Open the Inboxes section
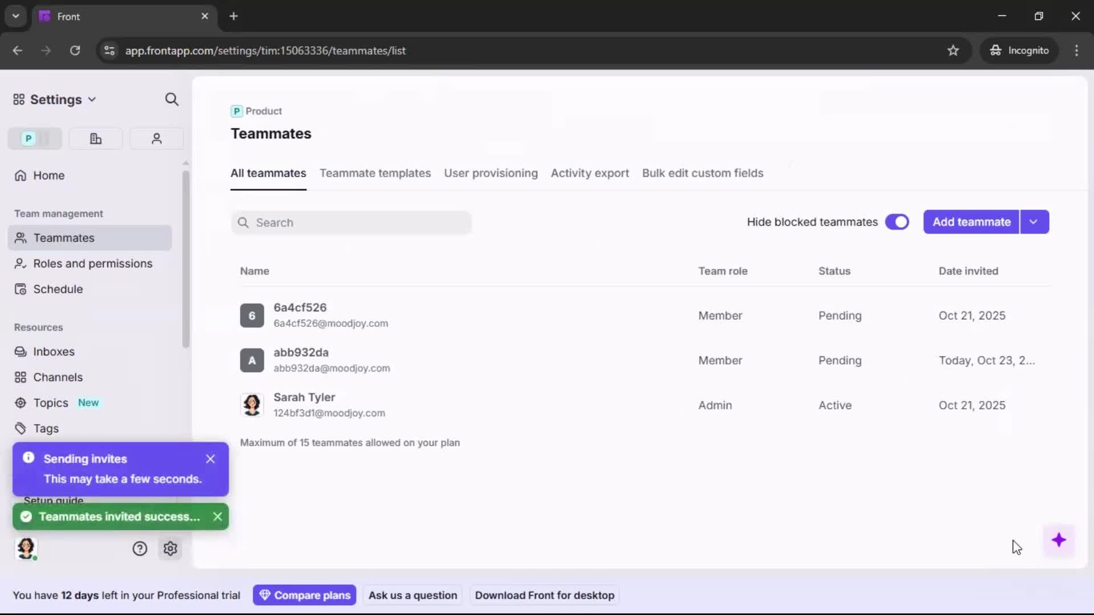The width and height of the screenshot is (1094, 615). pyautogui.click(x=54, y=351)
